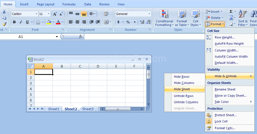Choose Protect Sheet menu entry

point(230,115)
